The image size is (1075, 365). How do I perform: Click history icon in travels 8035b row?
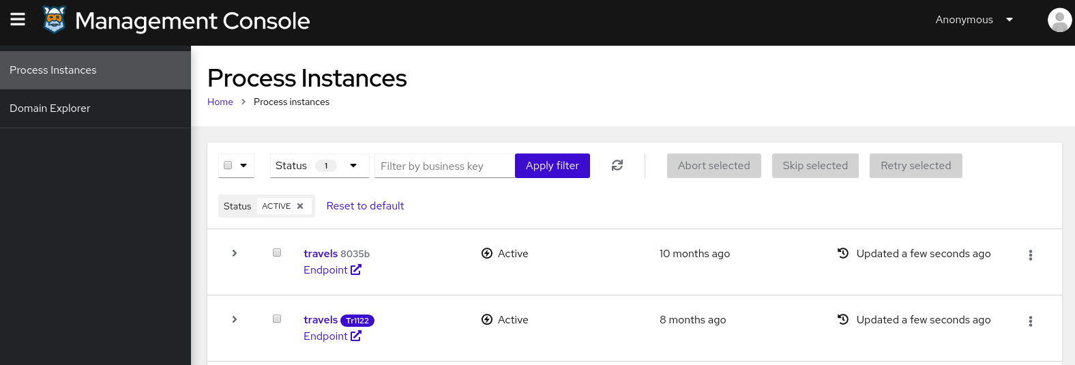pos(843,253)
